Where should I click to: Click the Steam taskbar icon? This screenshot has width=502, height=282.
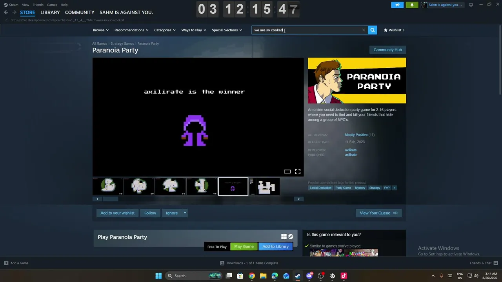click(298, 276)
